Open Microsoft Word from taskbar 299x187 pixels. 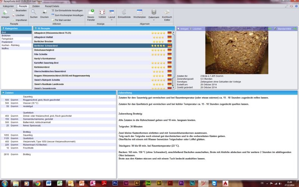(x=49, y=184)
